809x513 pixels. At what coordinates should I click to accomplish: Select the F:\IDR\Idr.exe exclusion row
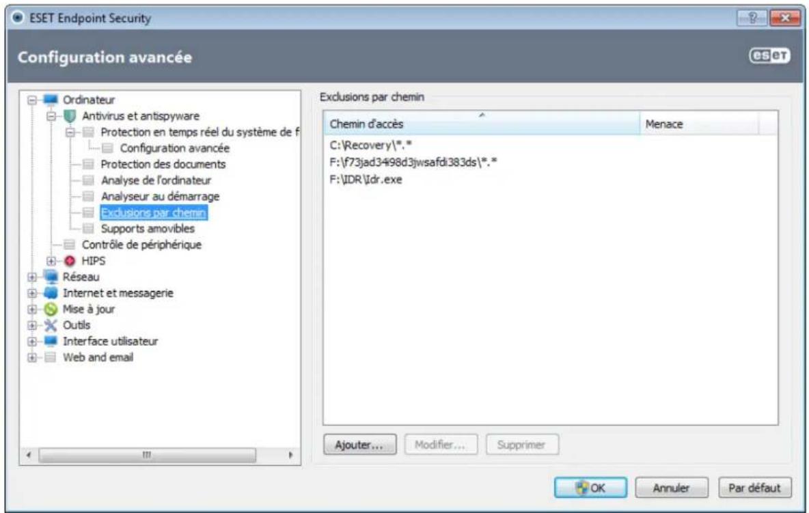tap(366, 180)
